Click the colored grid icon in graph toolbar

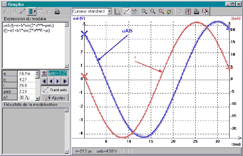click(135, 11)
